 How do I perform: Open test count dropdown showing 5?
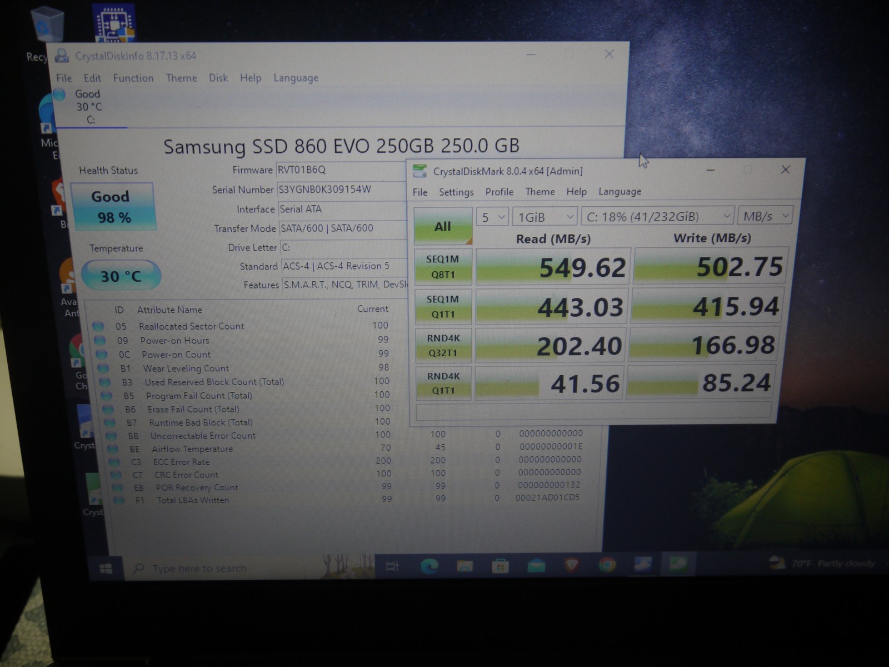tap(492, 217)
